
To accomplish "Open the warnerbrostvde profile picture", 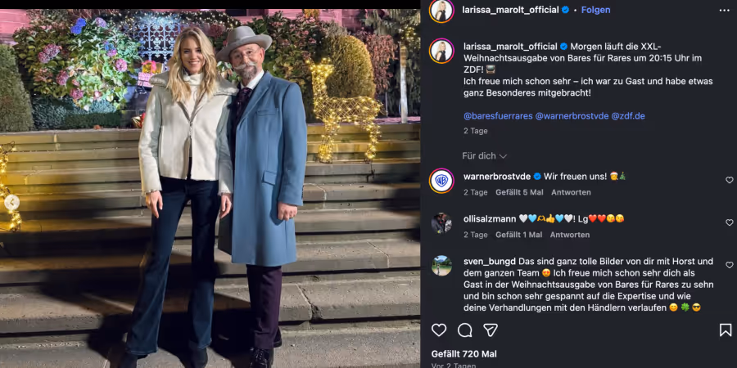I will coord(441,181).
